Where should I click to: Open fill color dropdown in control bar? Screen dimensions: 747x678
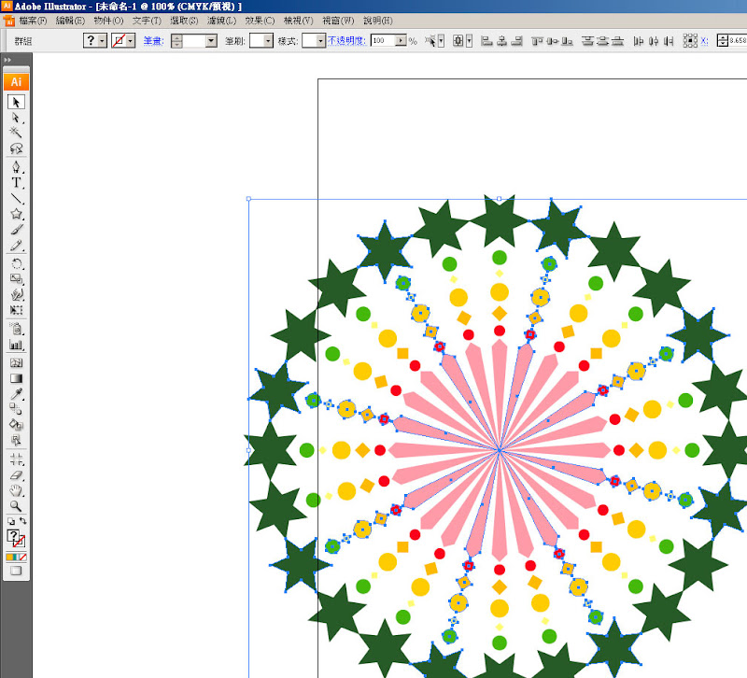(103, 41)
